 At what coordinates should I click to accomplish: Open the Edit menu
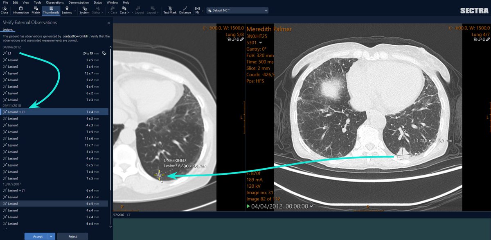(15, 2)
